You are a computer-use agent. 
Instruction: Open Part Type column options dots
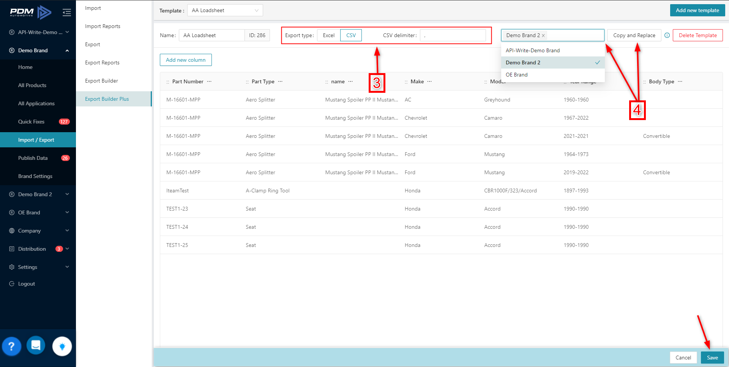pyautogui.click(x=280, y=81)
